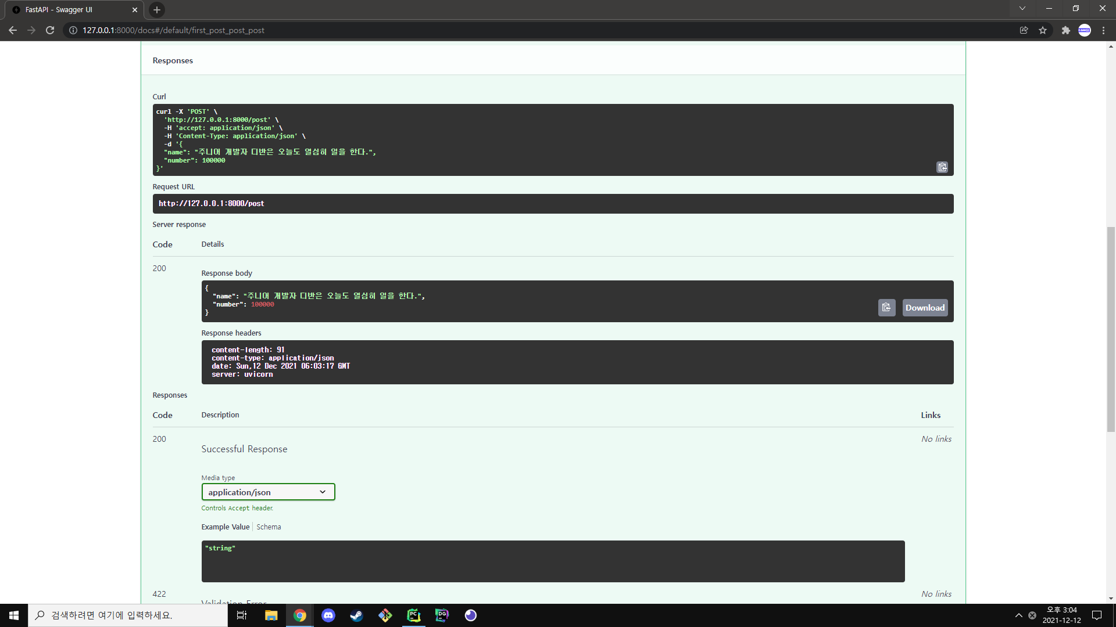Click the browser profile avatar
Screen dimensions: 1116x627
tap(1084, 30)
